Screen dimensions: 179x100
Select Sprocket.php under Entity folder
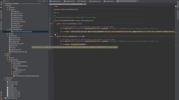(x=20, y=70)
